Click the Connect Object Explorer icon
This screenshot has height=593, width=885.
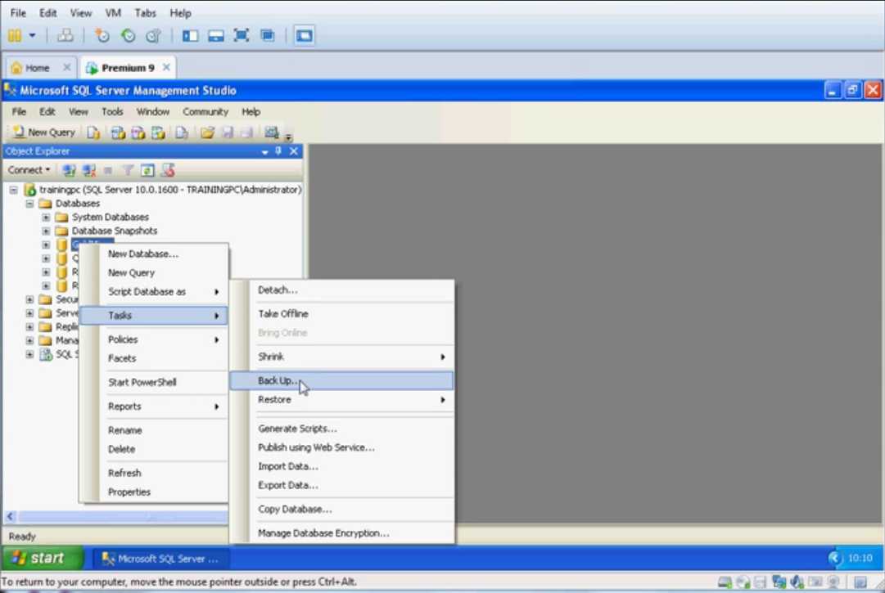point(69,169)
